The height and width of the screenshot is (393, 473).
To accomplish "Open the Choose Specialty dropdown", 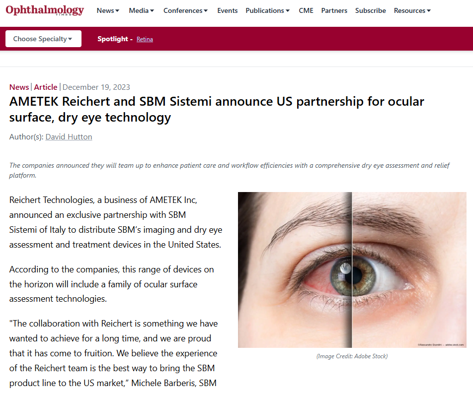I will click(43, 39).
